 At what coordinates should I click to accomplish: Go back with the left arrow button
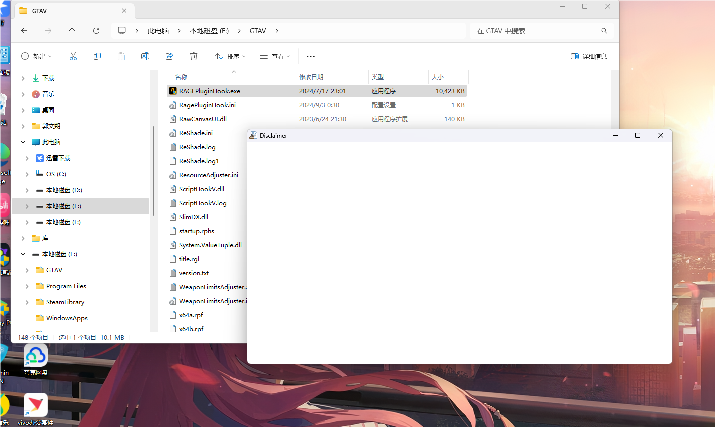click(24, 31)
